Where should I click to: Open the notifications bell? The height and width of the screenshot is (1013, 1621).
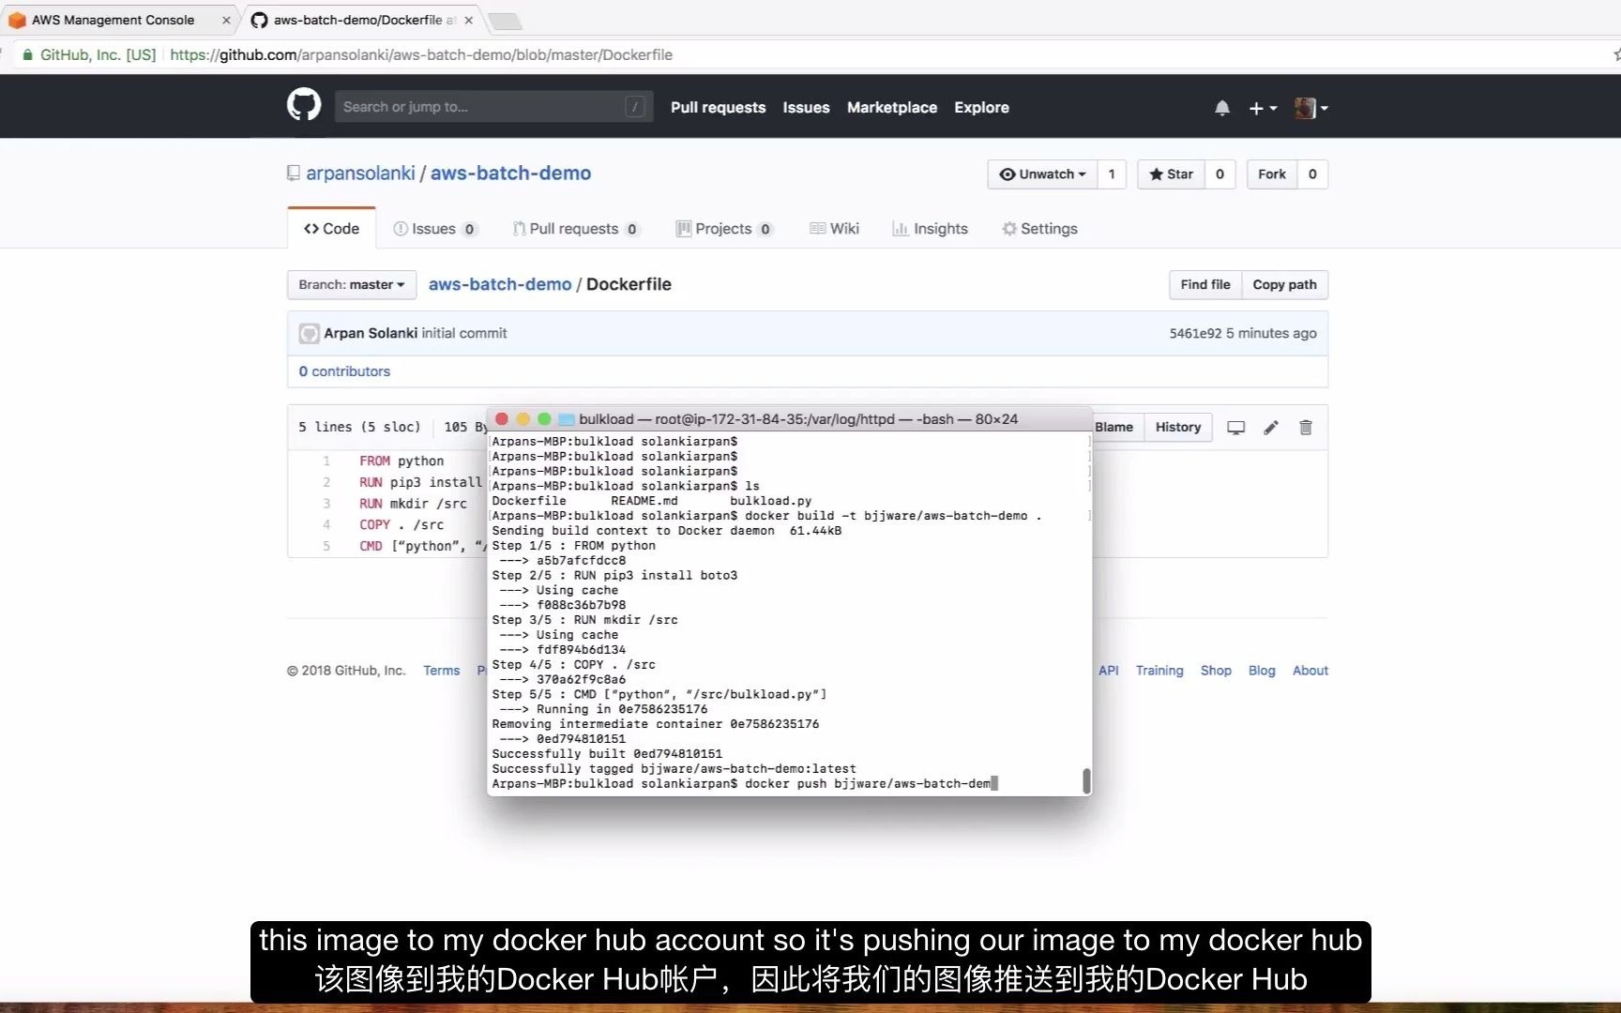pos(1221,108)
